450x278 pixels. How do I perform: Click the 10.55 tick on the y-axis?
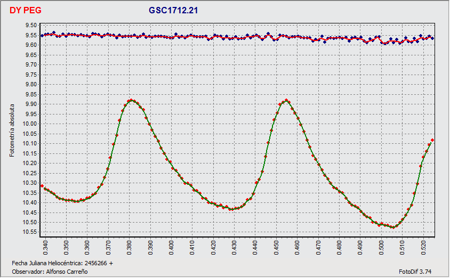pyautogui.click(x=31, y=232)
